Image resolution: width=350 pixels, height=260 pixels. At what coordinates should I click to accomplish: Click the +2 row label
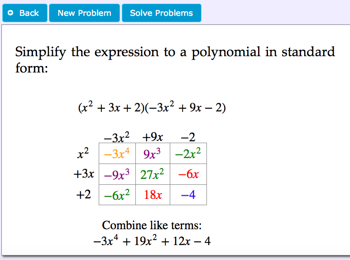pos(84,195)
